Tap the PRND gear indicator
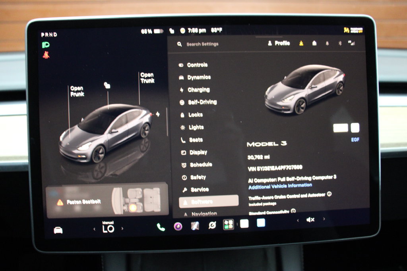 [49, 35]
